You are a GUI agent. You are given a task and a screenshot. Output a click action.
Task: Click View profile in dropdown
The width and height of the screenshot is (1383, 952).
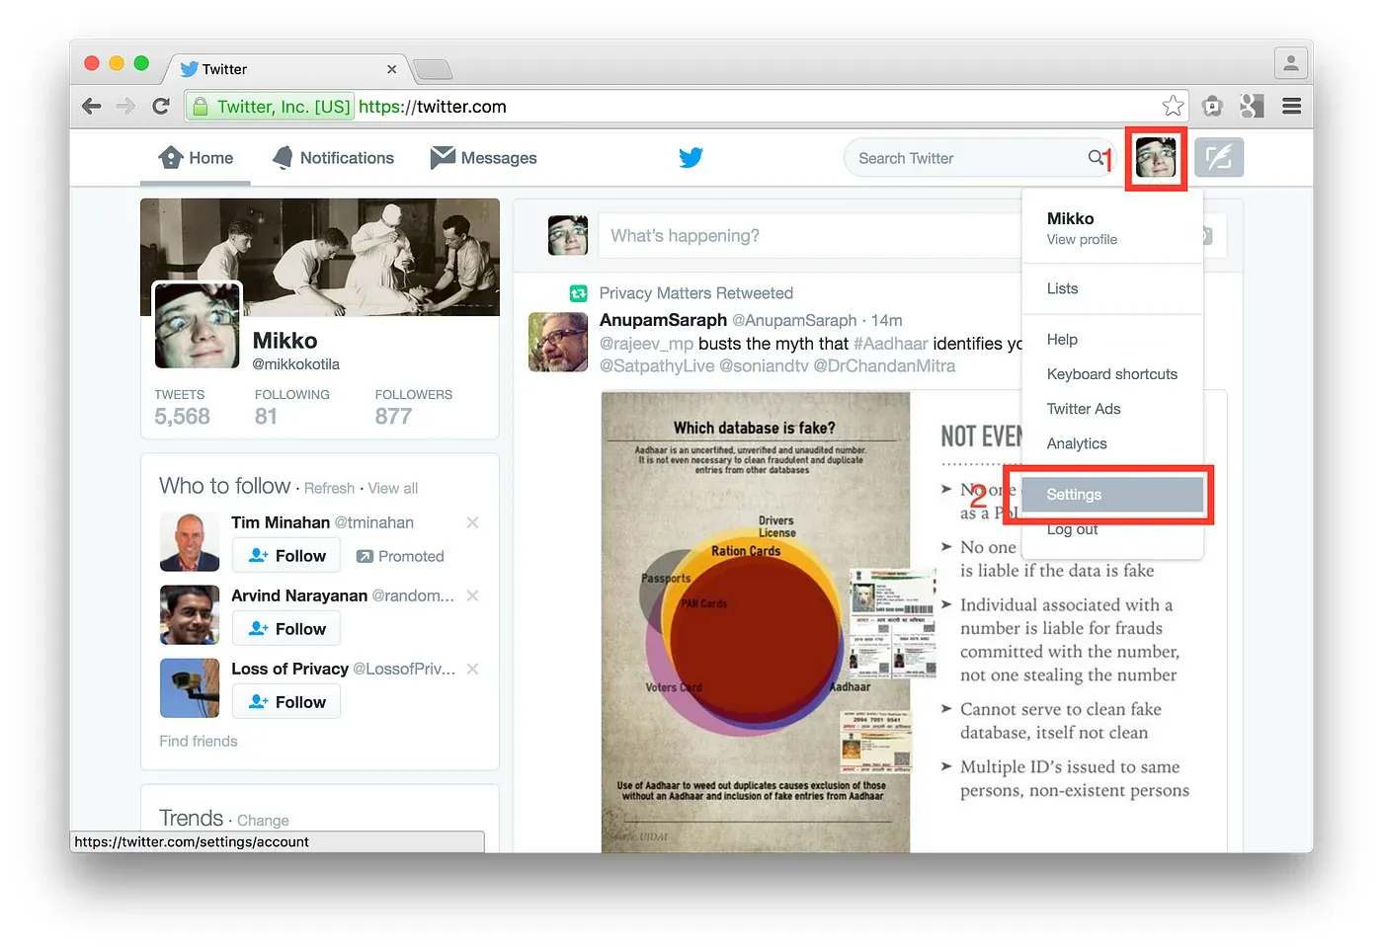[1082, 240]
